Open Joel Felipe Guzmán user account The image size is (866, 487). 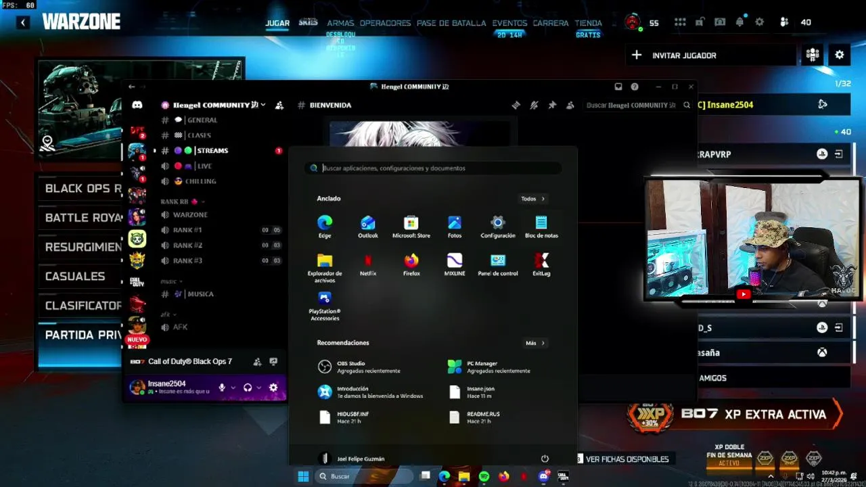[x=352, y=459]
